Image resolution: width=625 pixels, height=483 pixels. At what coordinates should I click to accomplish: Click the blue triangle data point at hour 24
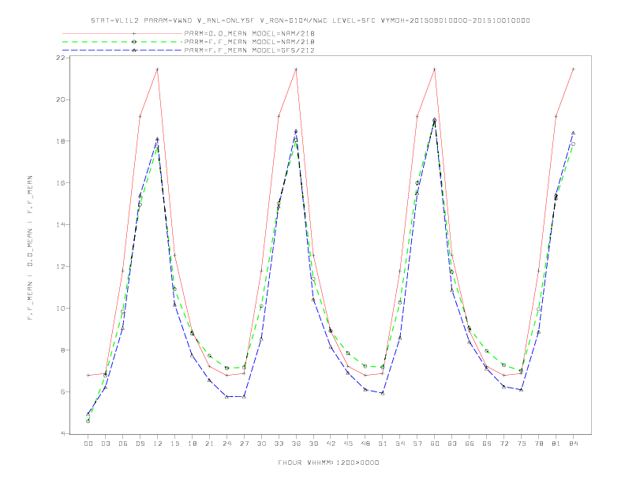(x=226, y=396)
